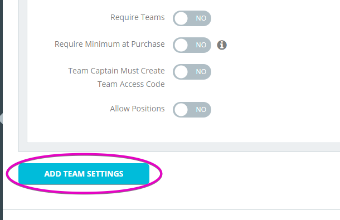Screen dimensions: 340x220
Task: Click white knob of Allow Positions switch
Action: [181, 110]
